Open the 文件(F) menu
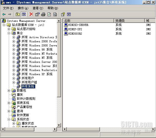This screenshot has width=156, height=138. [x=8, y=8]
